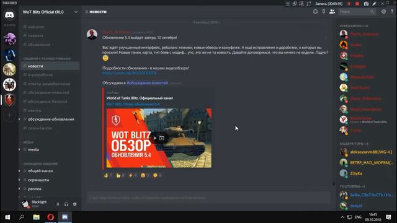The width and height of the screenshot is (397, 223).
Task: Open the welcome channel
Action: point(50,27)
